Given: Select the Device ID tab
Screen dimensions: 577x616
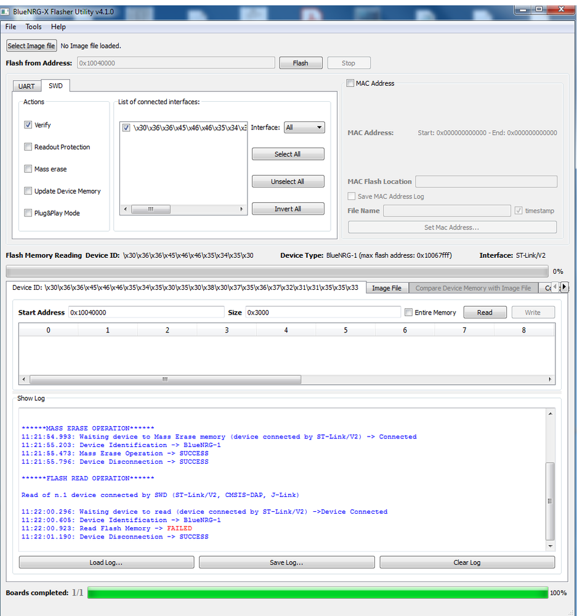Looking at the screenshot, I should [x=185, y=287].
